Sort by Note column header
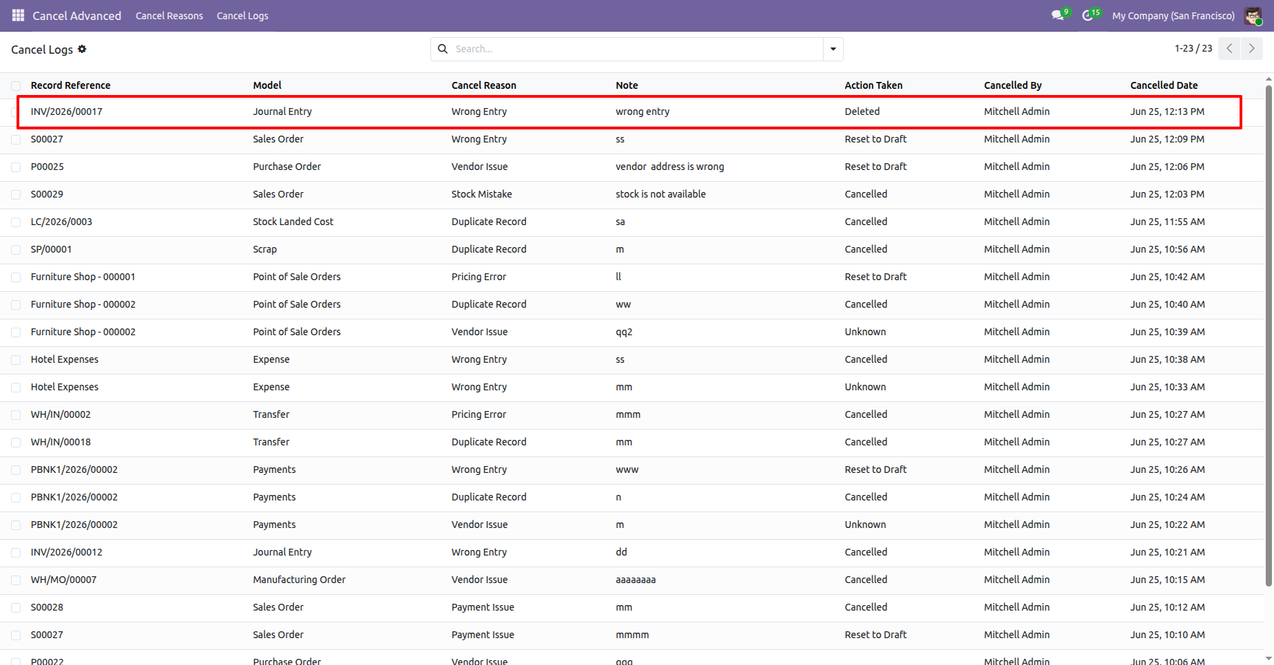The width and height of the screenshot is (1274, 665). coord(627,85)
